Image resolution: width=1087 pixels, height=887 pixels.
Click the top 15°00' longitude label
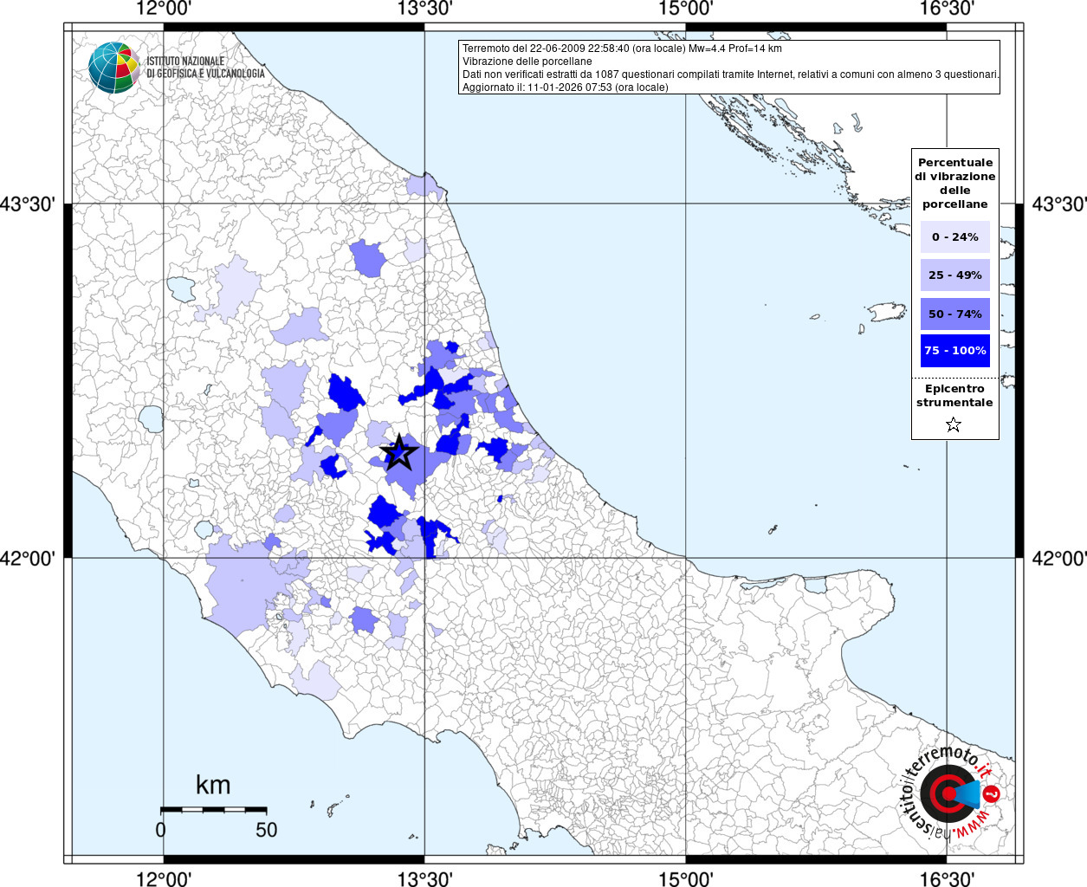tap(686, 9)
